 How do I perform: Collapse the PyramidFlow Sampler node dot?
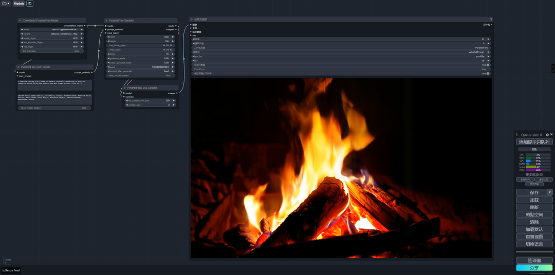(106, 21)
